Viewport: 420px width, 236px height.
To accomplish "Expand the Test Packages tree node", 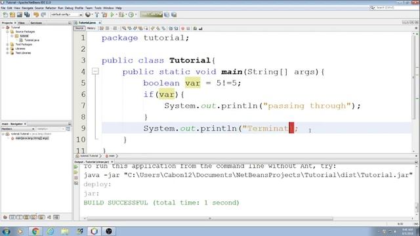I will pyautogui.click(x=7, y=45).
